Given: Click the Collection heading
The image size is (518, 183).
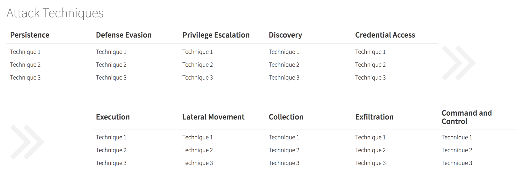Looking at the screenshot, I should (x=286, y=117).
